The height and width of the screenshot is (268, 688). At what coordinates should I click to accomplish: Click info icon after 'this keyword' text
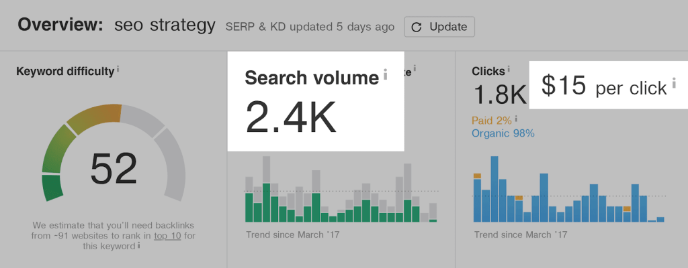click(139, 245)
